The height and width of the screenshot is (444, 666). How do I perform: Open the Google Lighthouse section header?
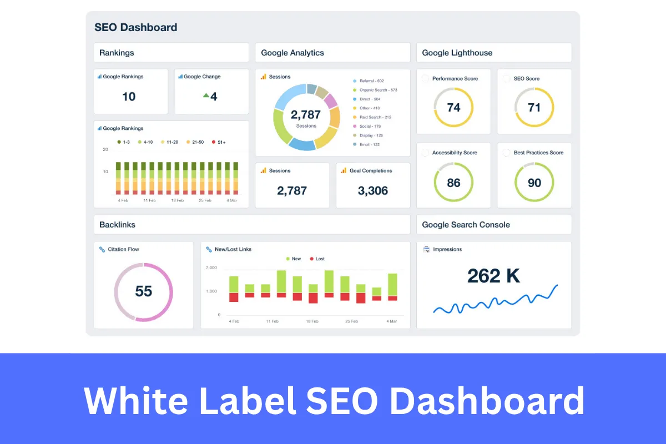point(494,53)
